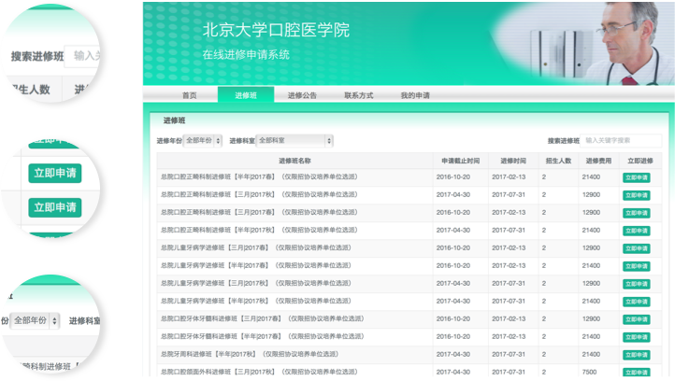675x381 pixels.
Task: Expand the 进修科室 全部科室 dropdown
Action: point(294,141)
